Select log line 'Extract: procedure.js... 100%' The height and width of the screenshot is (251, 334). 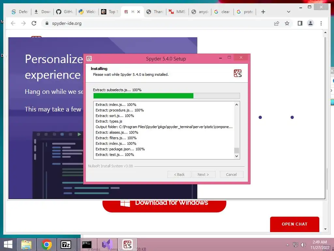(x=120, y=110)
